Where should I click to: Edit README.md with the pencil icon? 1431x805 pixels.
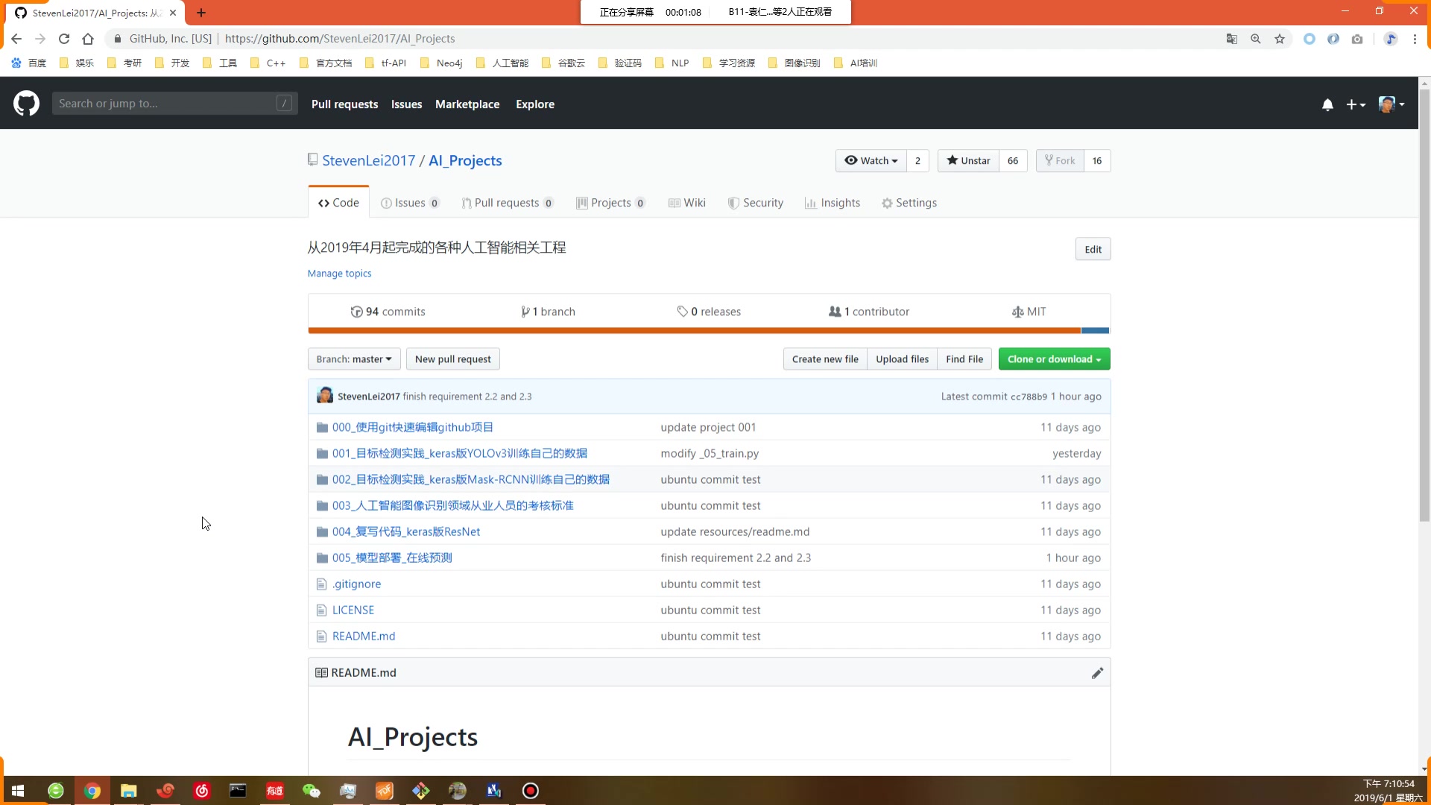point(1097,673)
